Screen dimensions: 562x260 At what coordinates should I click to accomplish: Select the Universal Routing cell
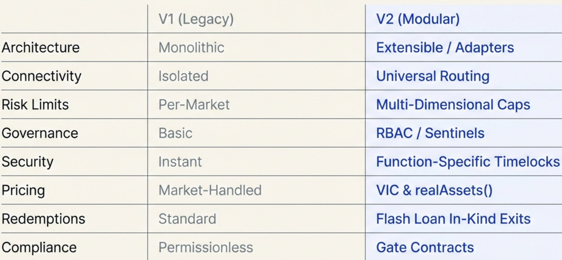point(433,76)
